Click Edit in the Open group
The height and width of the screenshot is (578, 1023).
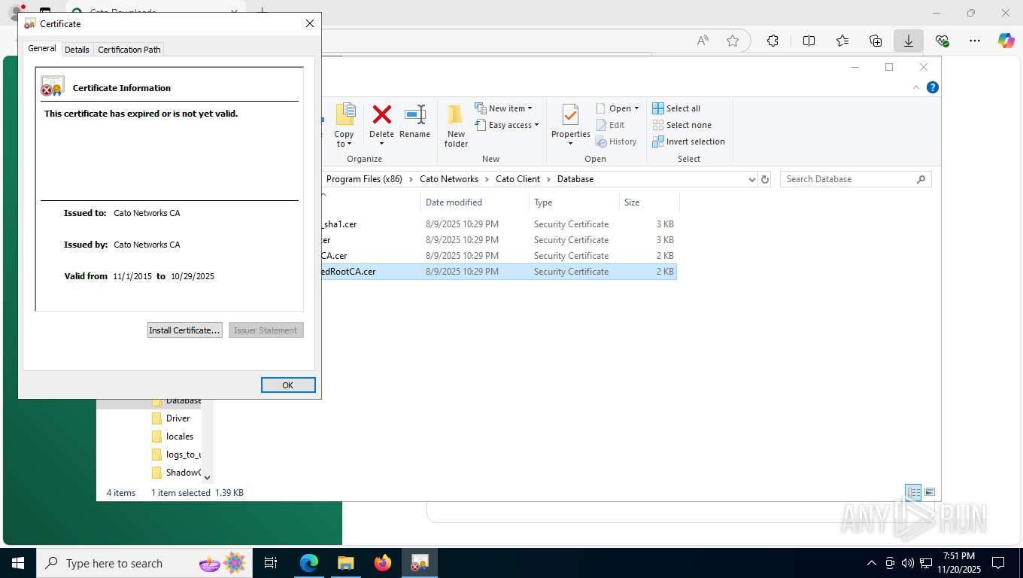pos(611,125)
